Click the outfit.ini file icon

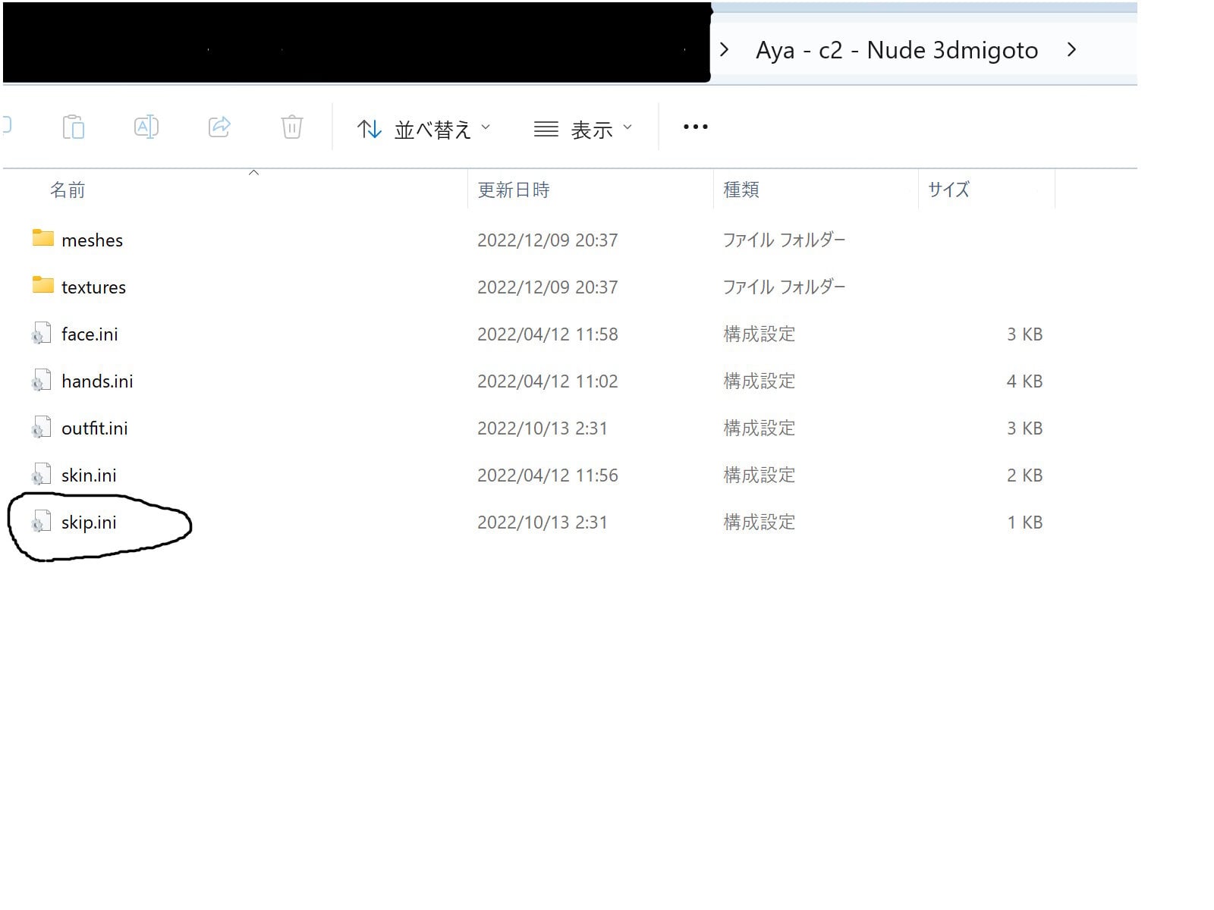click(x=41, y=428)
